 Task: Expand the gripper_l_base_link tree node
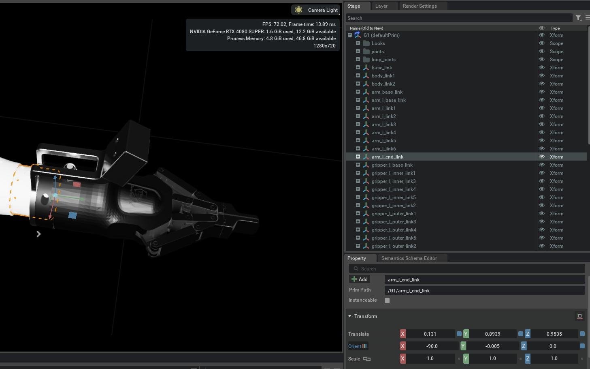(x=358, y=165)
